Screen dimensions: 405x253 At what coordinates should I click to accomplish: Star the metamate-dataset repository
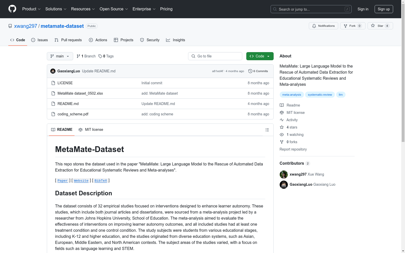(x=380, y=26)
